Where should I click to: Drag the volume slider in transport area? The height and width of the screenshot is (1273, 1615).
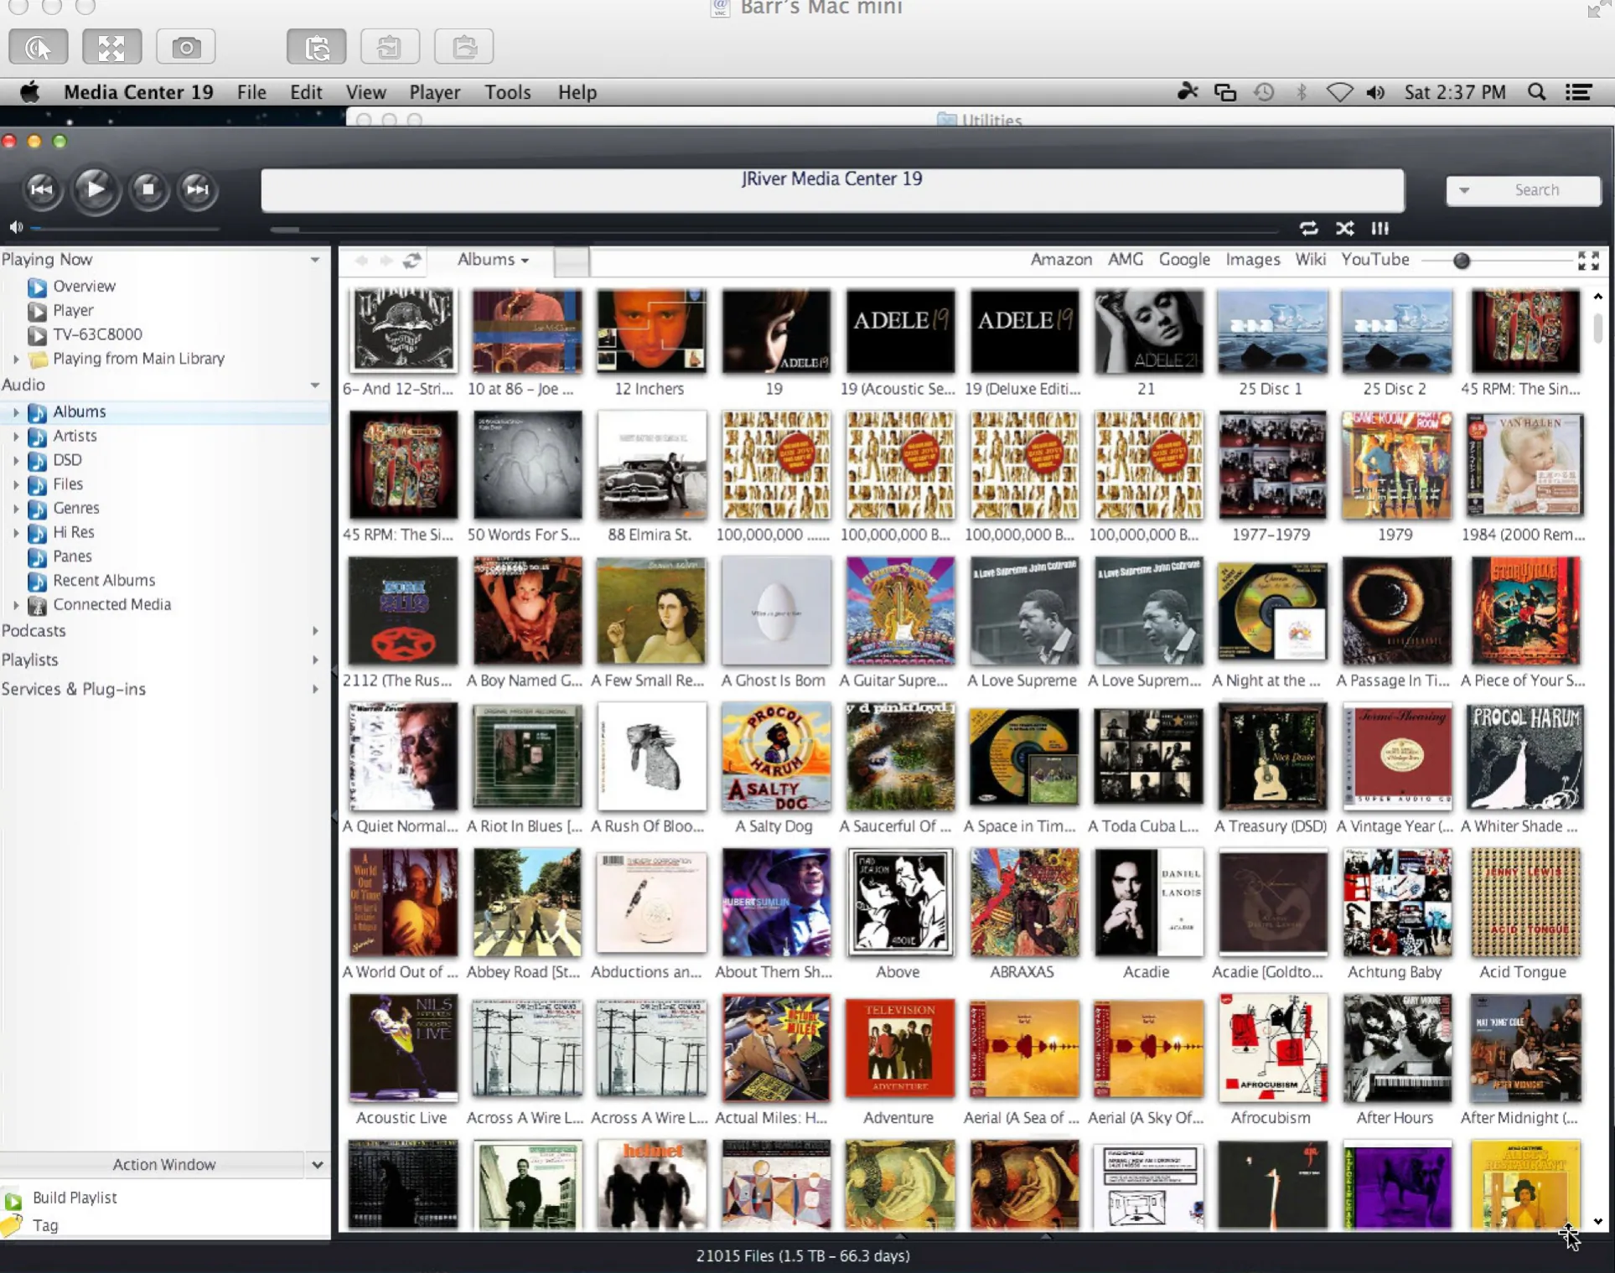[39, 227]
